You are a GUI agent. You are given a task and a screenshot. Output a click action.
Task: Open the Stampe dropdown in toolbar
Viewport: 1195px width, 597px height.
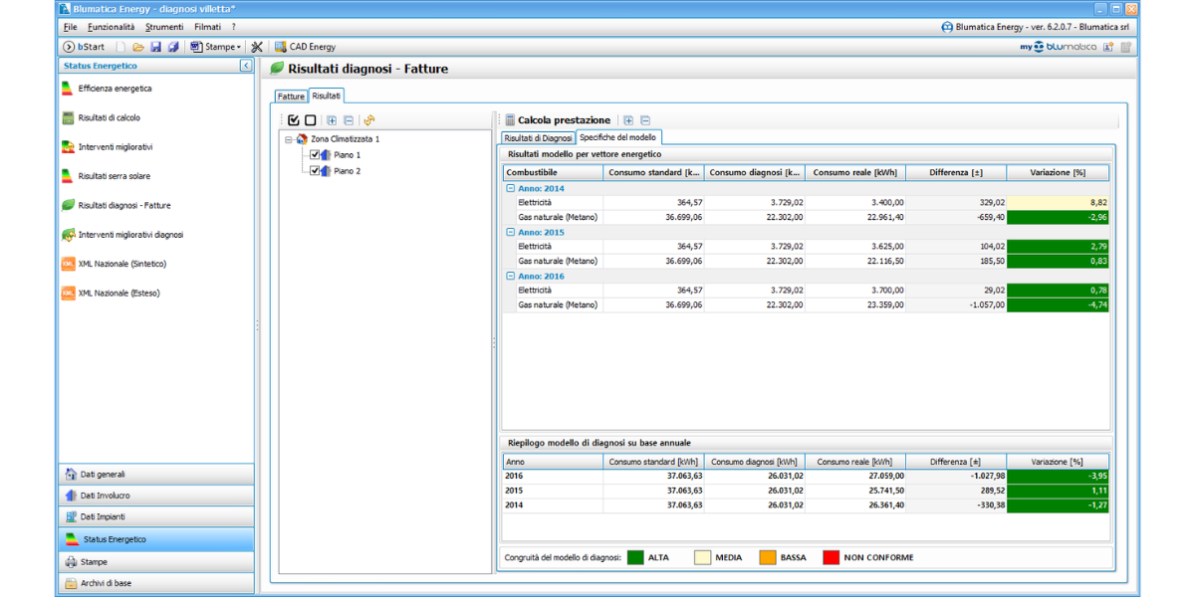[216, 47]
